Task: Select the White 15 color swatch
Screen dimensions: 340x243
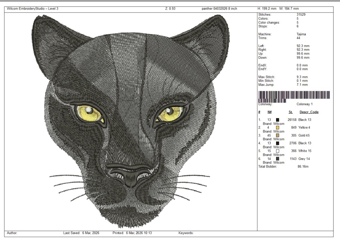Action: (x=277, y=151)
